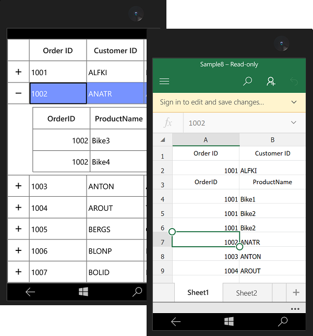This screenshot has height=336, width=313.
Task: Expand order 1007 details row
Action: pyautogui.click(x=18, y=272)
